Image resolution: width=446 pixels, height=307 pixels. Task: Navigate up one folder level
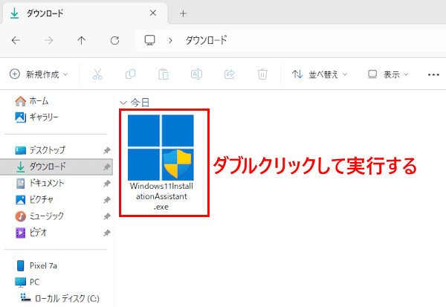82,40
